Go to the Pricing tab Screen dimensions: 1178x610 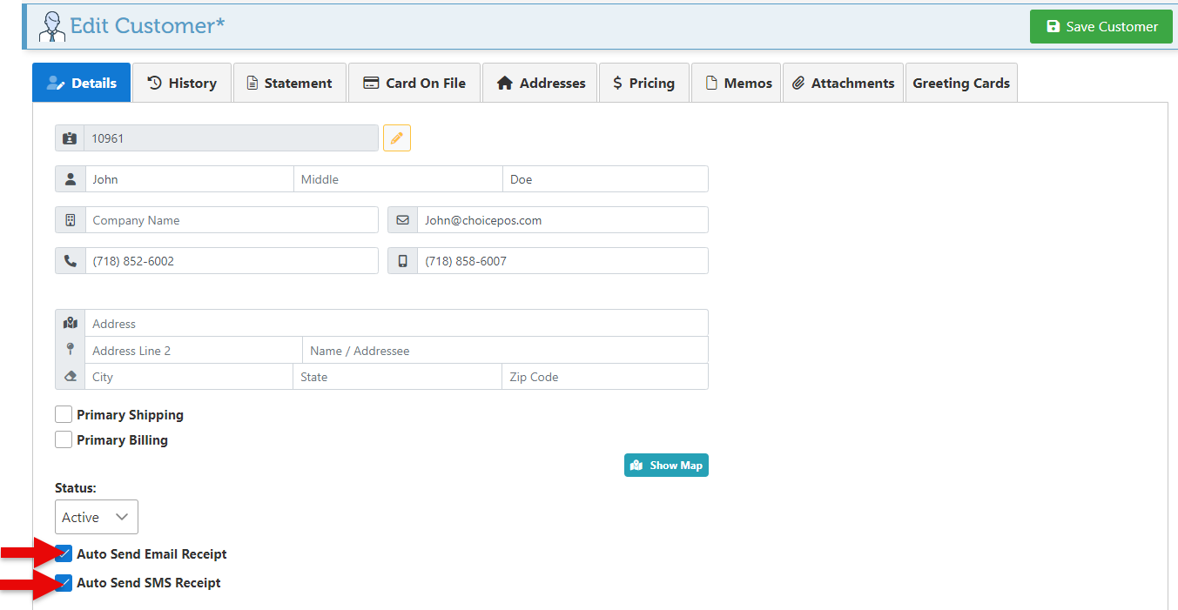[643, 84]
